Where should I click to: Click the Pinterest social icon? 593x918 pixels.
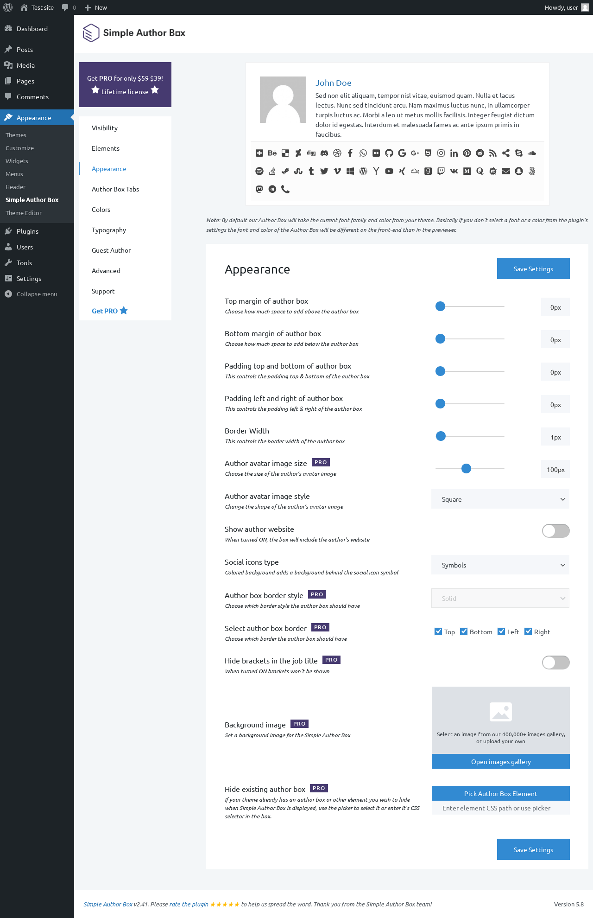pyautogui.click(x=467, y=153)
